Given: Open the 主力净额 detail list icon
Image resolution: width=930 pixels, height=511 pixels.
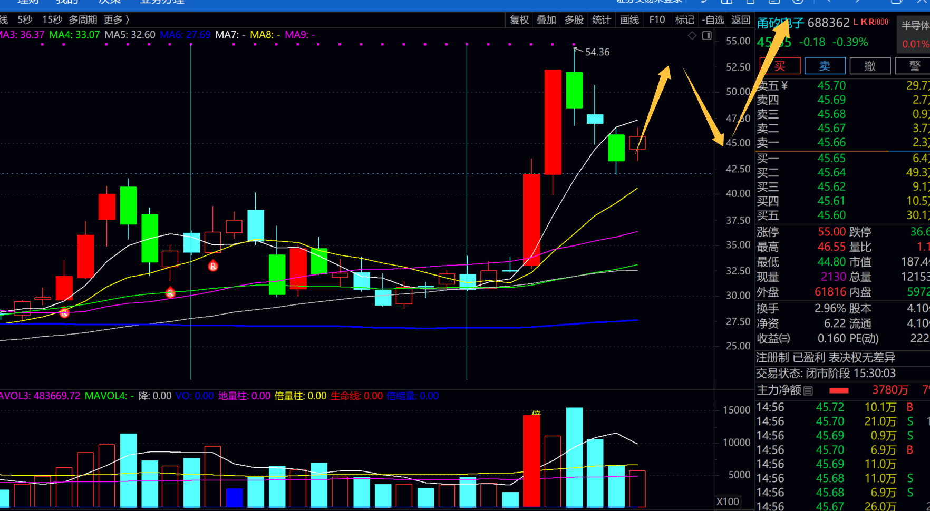Looking at the screenshot, I should click(808, 390).
